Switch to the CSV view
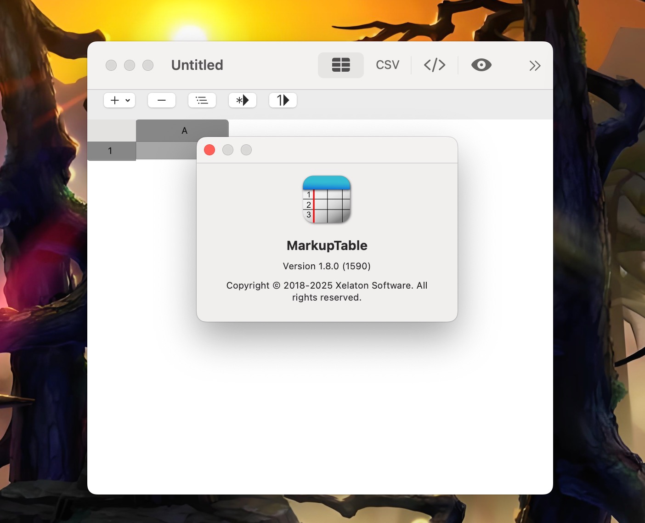Image resolution: width=645 pixels, height=523 pixels. [388, 65]
